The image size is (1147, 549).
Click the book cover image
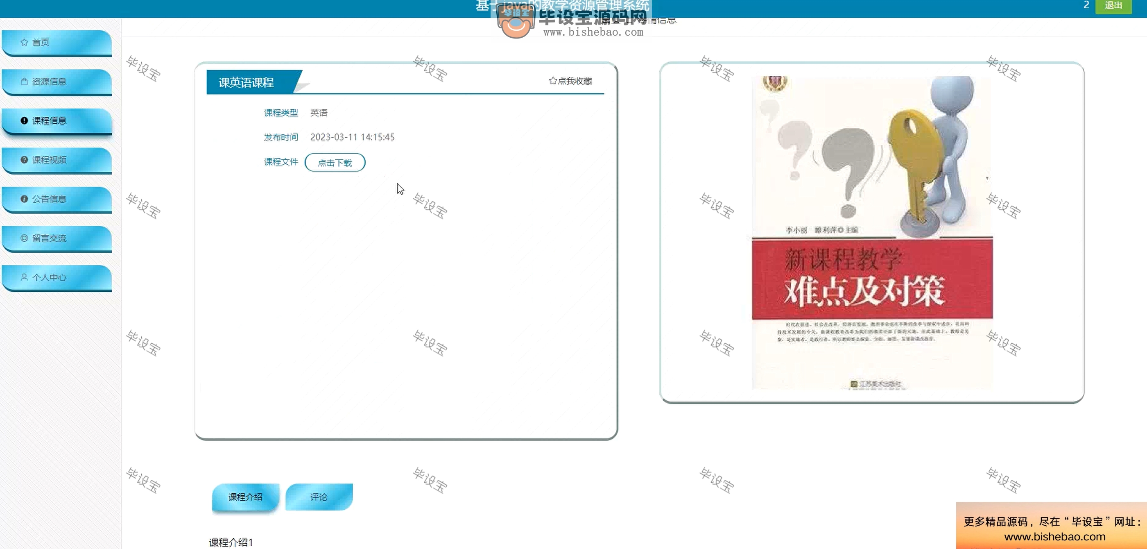(872, 233)
